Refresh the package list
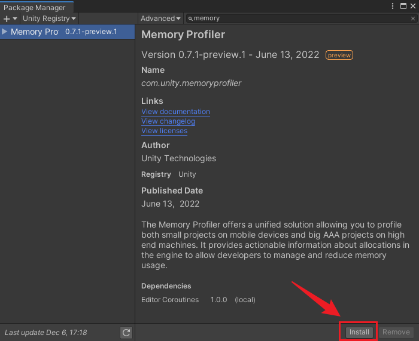Screen dimensions: 419x341 point(126,333)
